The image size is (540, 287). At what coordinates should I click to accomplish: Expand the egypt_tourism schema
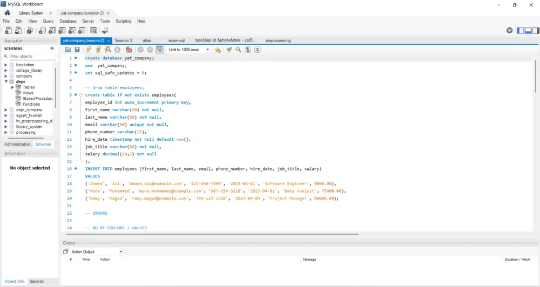6,115
